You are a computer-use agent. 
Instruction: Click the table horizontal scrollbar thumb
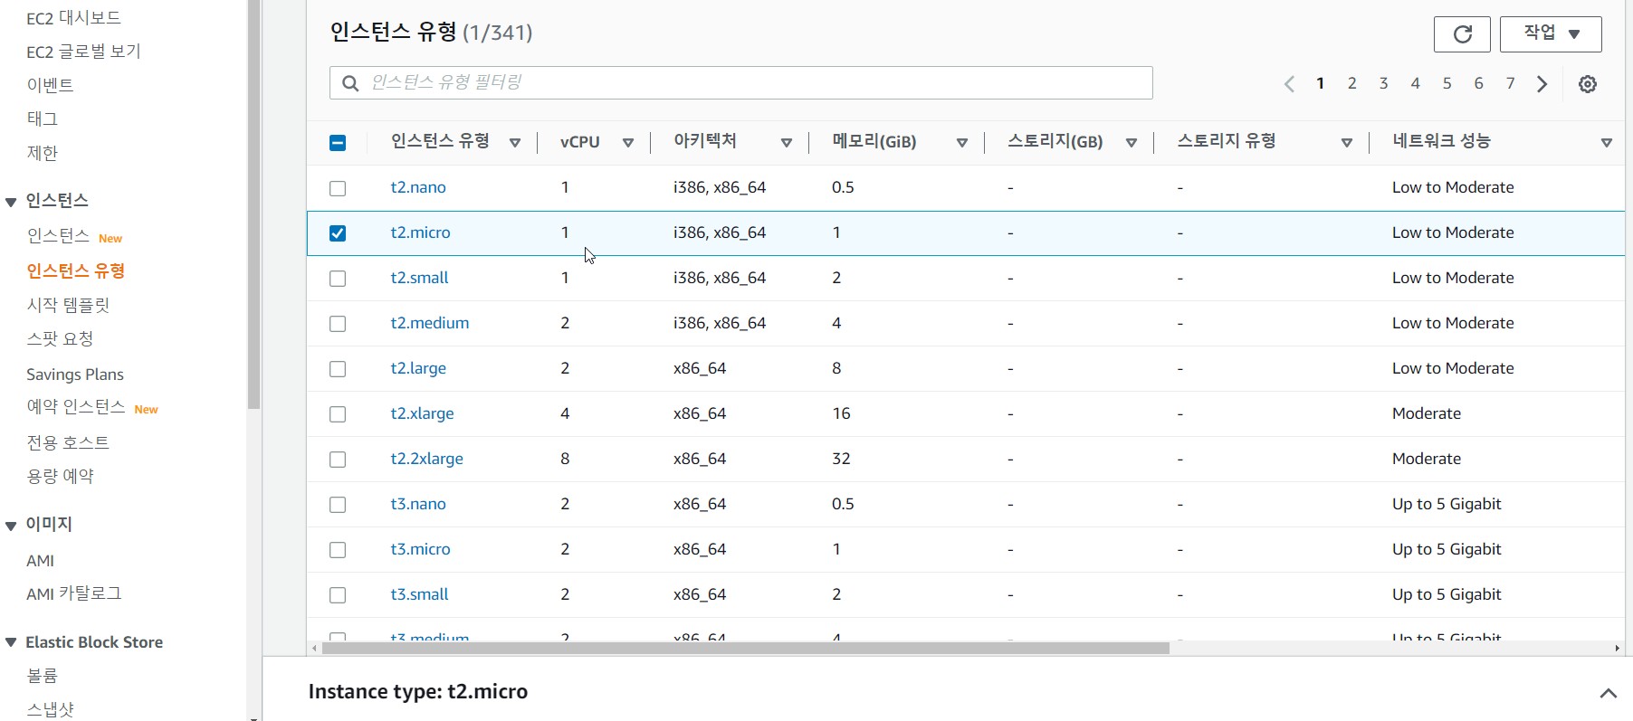point(746,648)
